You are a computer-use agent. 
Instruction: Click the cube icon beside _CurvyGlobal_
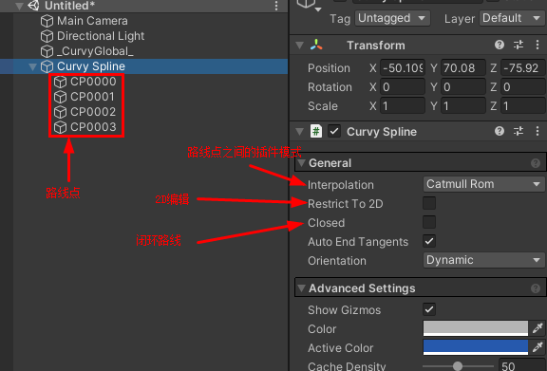point(47,51)
